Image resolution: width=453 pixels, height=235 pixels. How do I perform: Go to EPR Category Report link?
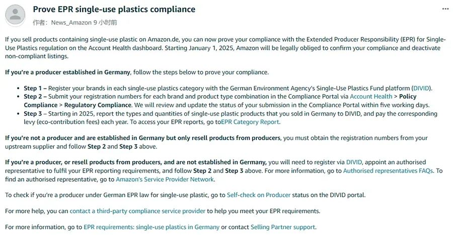pos(250,122)
